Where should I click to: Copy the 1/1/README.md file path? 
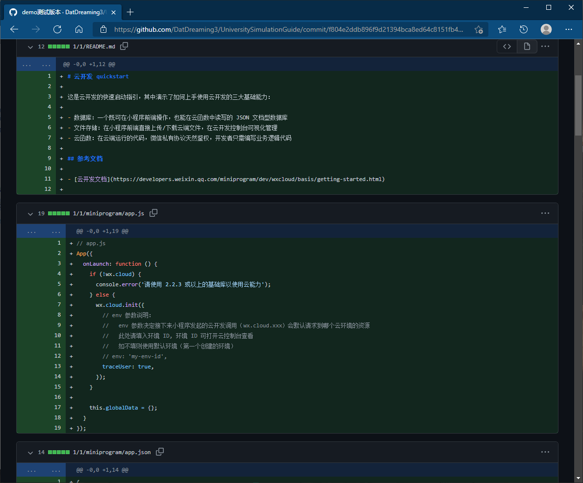click(125, 46)
